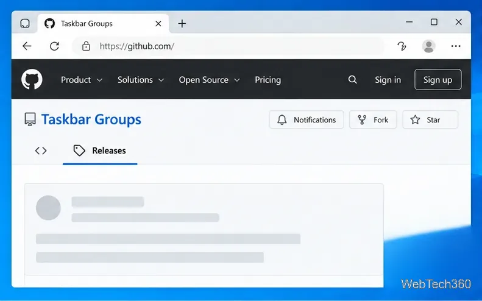The width and height of the screenshot is (482, 301).
Task: View site security lock info
Action: tap(86, 46)
